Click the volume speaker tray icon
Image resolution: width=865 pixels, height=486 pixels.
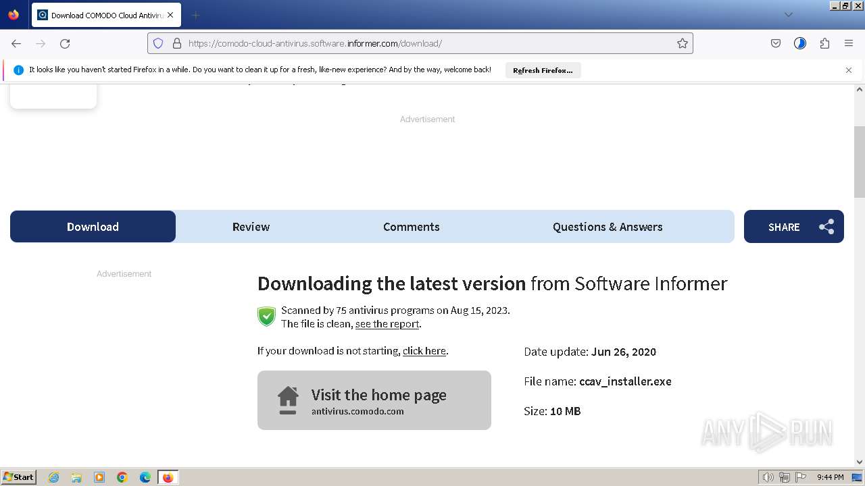[x=768, y=477]
